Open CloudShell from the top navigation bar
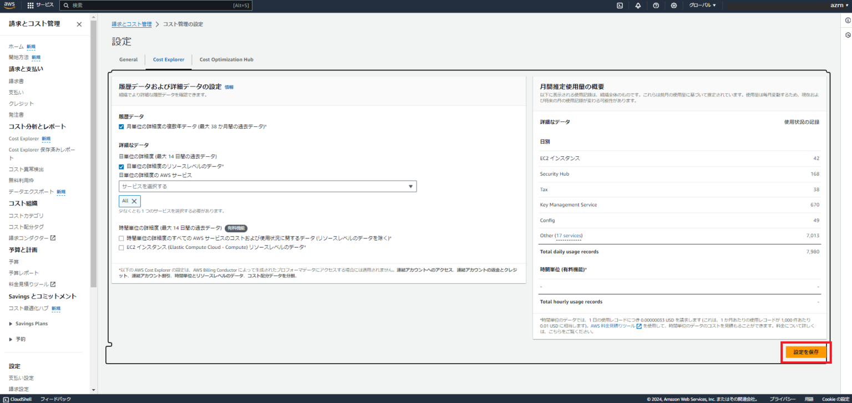Image resolution: width=852 pixels, height=403 pixels. coord(620,6)
